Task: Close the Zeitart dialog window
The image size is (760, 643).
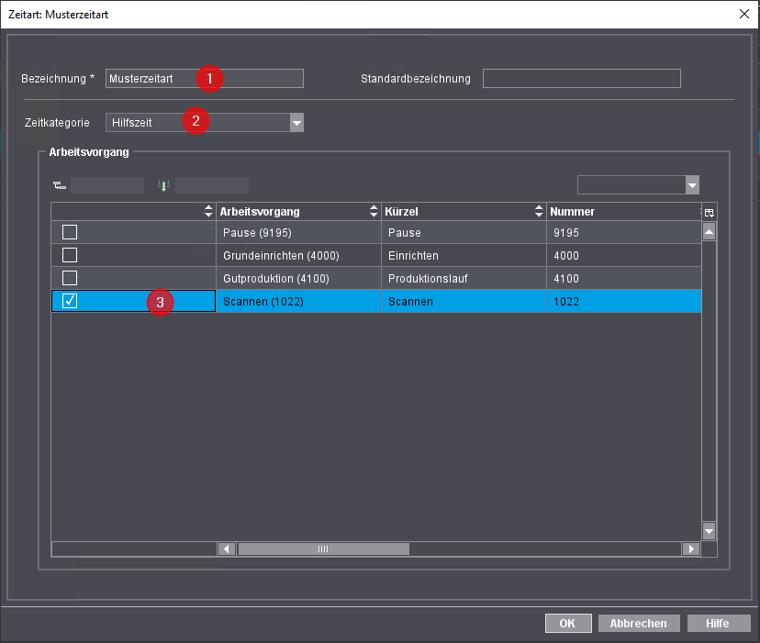Action: point(744,14)
